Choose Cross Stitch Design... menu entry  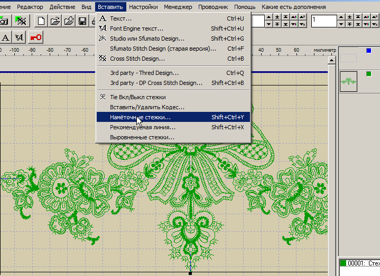point(173,59)
